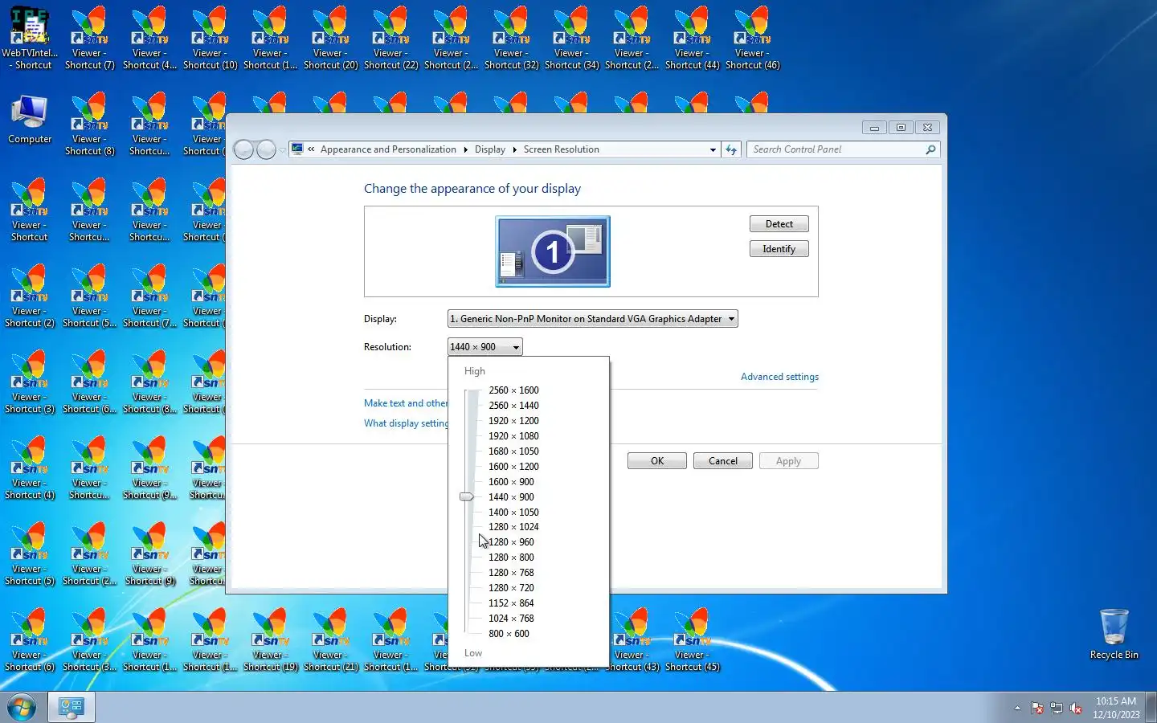Select Viewer - Shortcut (19) desktop icon

pos(270,639)
